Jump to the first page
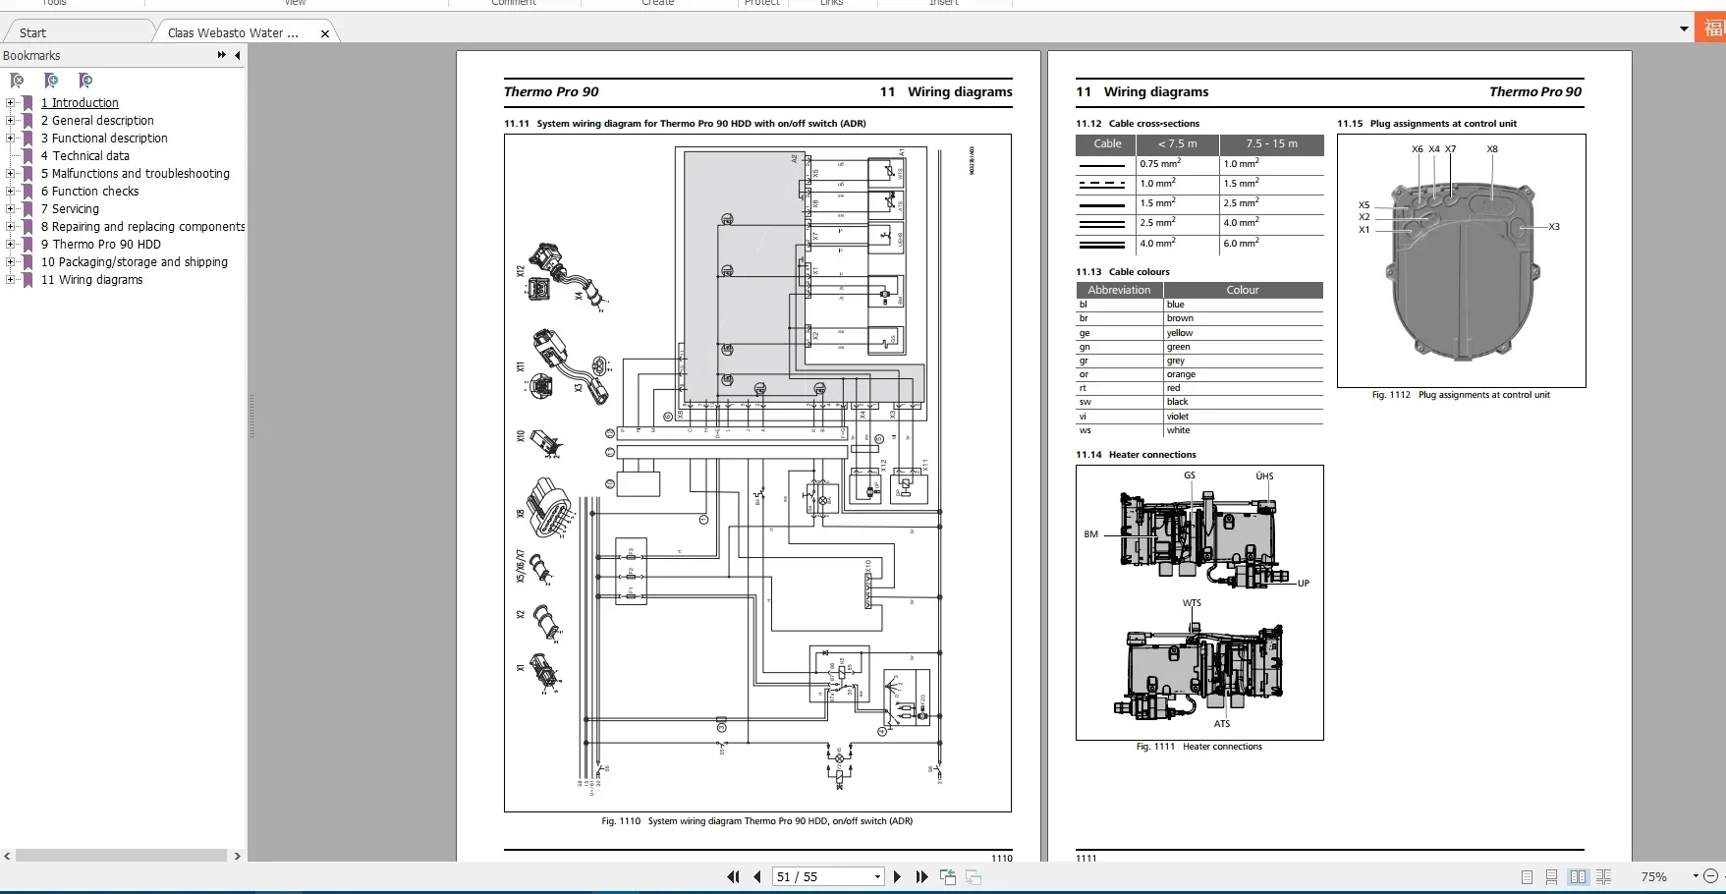 pyautogui.click(x=733, y=876)
